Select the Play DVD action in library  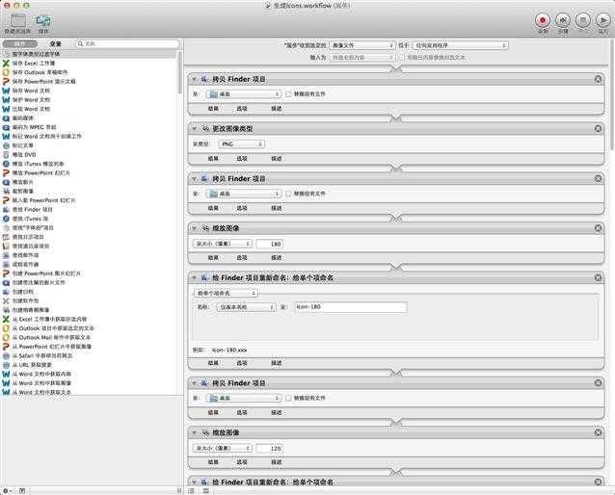coord(24,155)
